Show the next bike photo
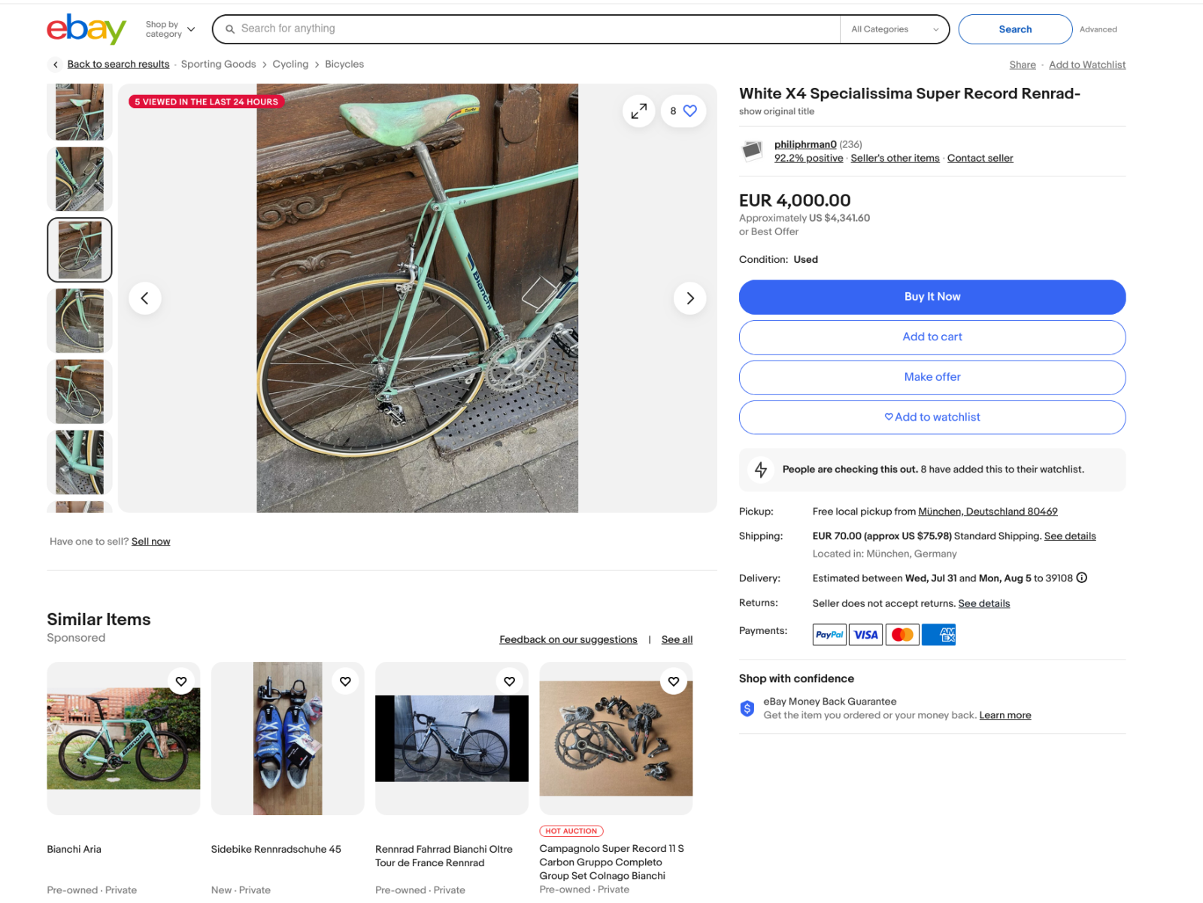 click(689, 298)
